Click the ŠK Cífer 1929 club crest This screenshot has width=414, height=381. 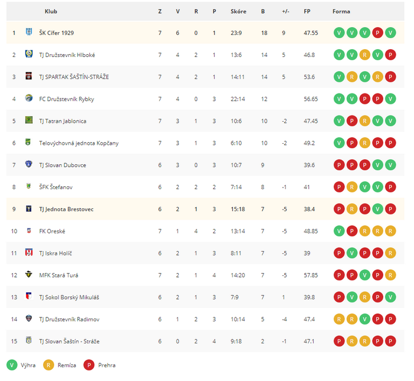(29, 32)
